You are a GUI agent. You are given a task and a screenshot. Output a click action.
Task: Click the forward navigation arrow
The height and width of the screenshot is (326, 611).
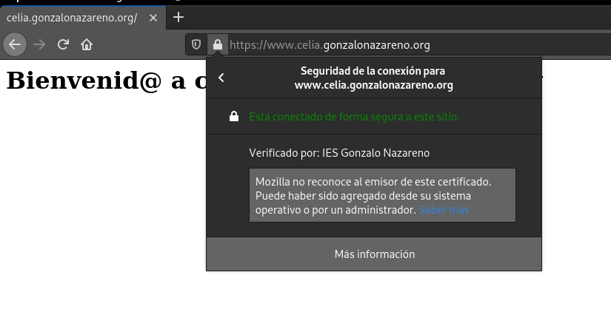click(x=39, y=44)
